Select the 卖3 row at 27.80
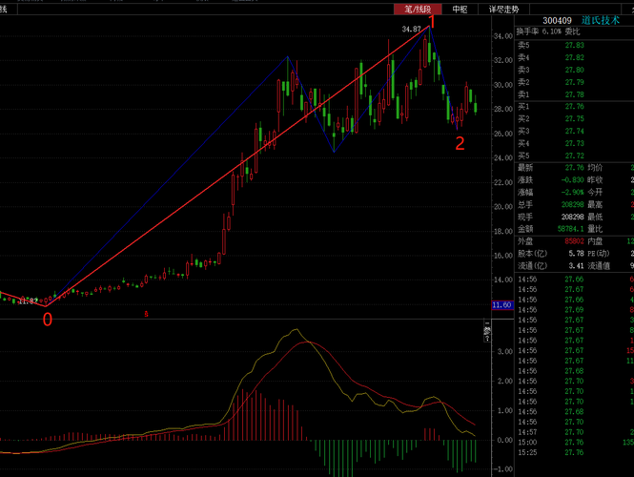The width and height of the screenshot is (634, 477). coord(574,70)
